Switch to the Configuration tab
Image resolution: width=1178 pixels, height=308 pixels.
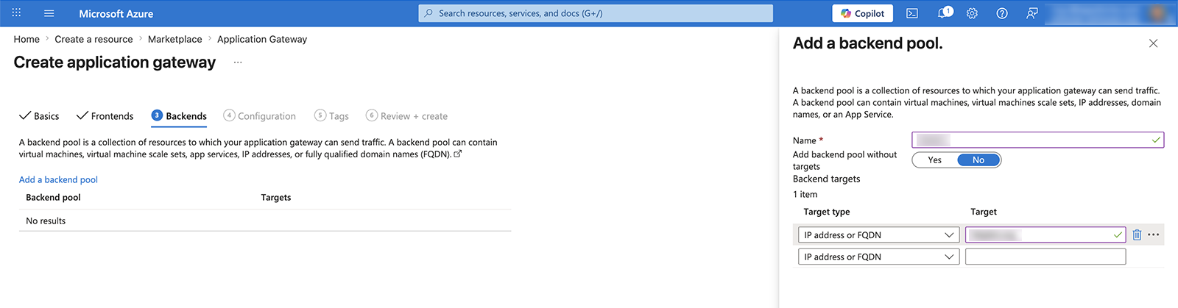(260, 116)
